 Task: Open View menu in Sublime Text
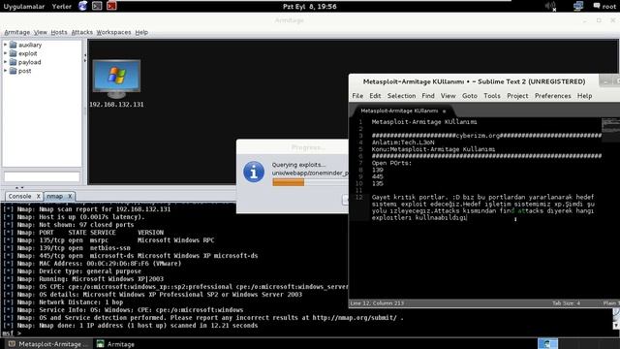(x=448, y=96)
